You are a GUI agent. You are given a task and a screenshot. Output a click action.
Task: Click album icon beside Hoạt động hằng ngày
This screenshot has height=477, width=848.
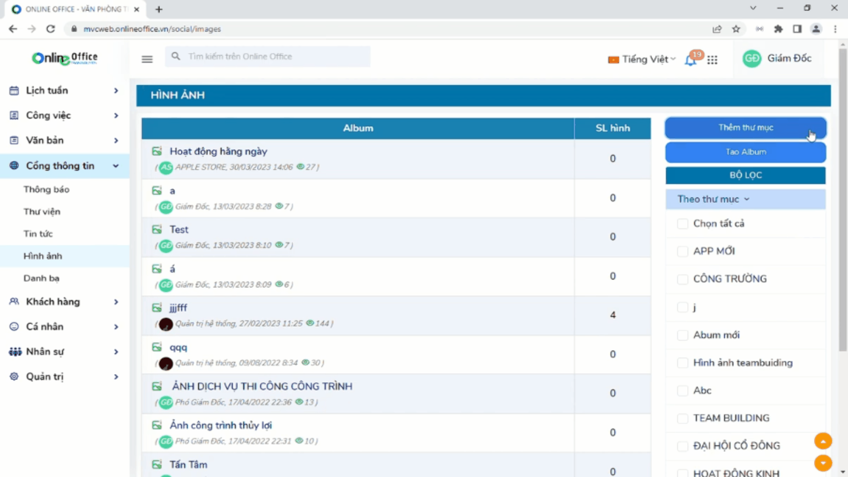157,151
